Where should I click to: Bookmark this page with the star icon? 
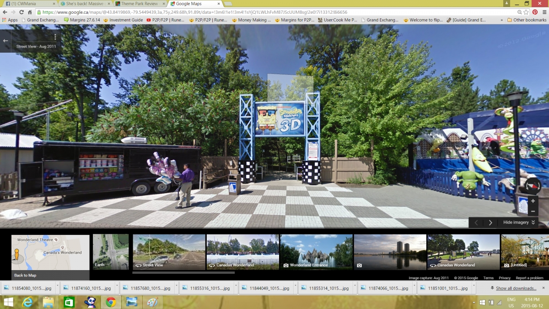pyautogui.click(x=526, y=12)
